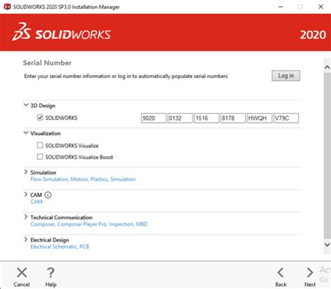Close the Installation Manager window
The height and width of the screenshot is (289, 331).
click(x=321, y=7)
